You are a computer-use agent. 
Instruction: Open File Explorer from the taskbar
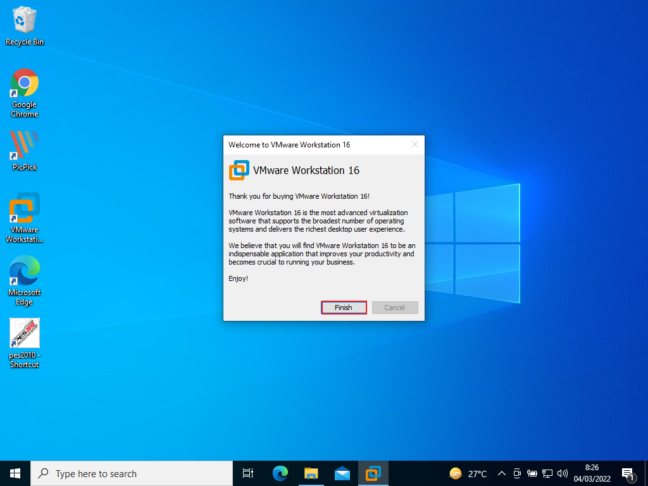pyautogui.click(x=311, y=473)
